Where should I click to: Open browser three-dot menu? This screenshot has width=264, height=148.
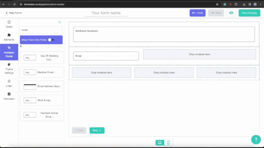pyautogui.click(x=260, y=5)
